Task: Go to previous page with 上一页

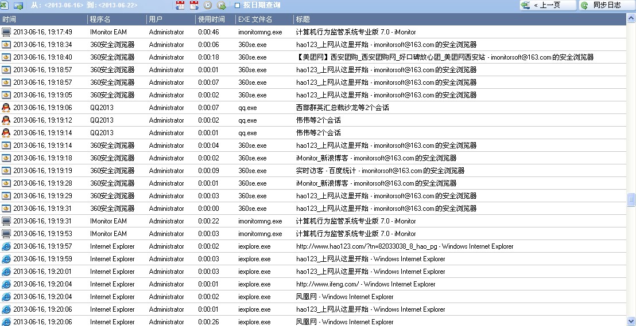Action: pos(548,5)
